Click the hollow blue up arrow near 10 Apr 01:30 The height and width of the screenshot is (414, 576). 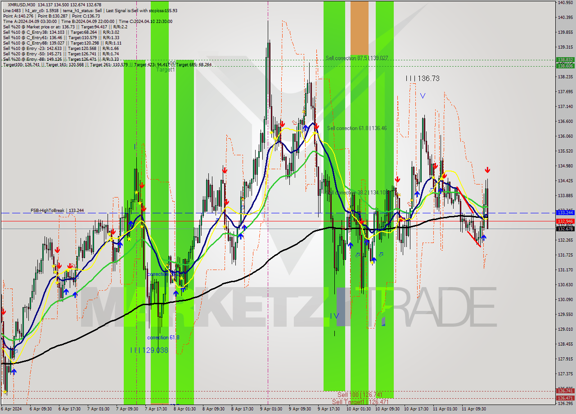(x=358, y=255)
